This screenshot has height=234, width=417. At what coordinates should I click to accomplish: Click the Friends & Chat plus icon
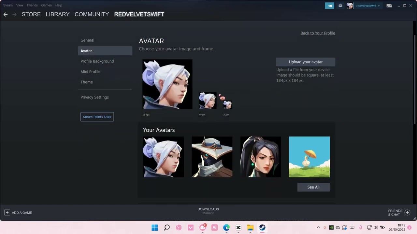coord(407,213)
